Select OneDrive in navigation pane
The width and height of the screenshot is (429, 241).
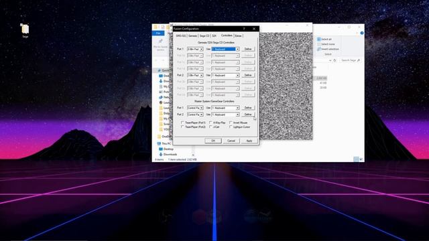[x=164, y=137]
